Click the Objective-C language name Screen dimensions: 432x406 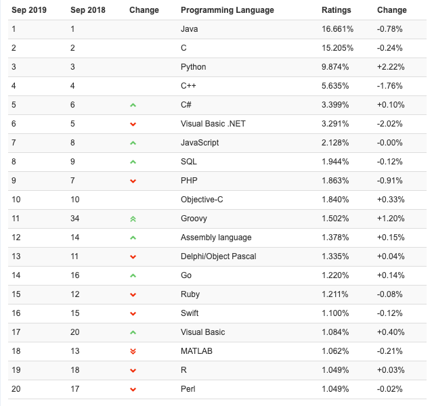pyautogui.click(x=202, y=200)
